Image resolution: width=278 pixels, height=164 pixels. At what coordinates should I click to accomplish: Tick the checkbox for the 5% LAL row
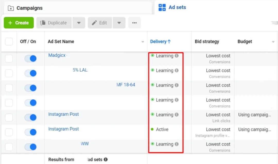click(9, 73)
